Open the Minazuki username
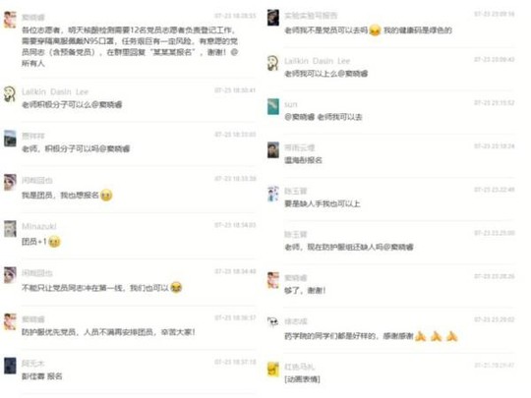This screenshot has height=398, width=531. 39,226
